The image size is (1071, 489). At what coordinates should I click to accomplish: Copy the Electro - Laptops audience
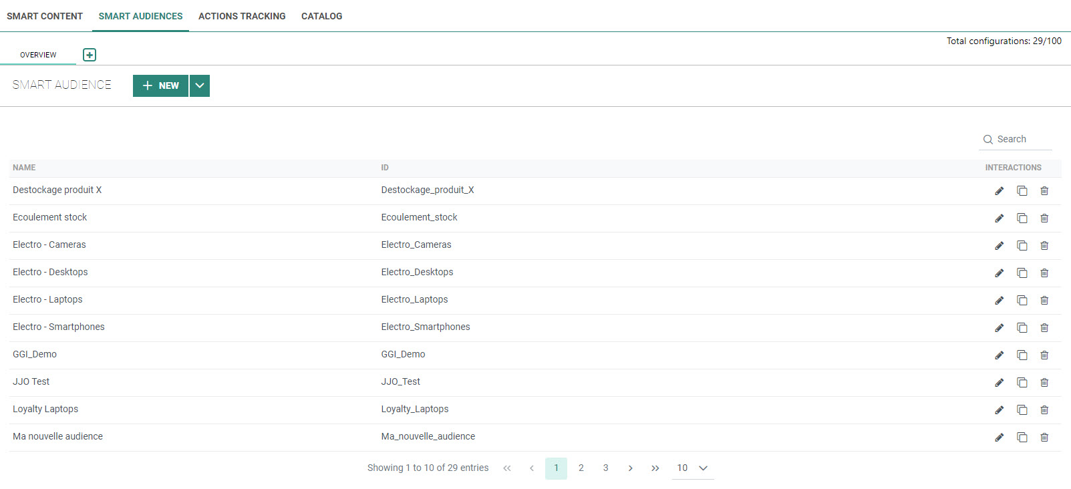(1022, 301)
